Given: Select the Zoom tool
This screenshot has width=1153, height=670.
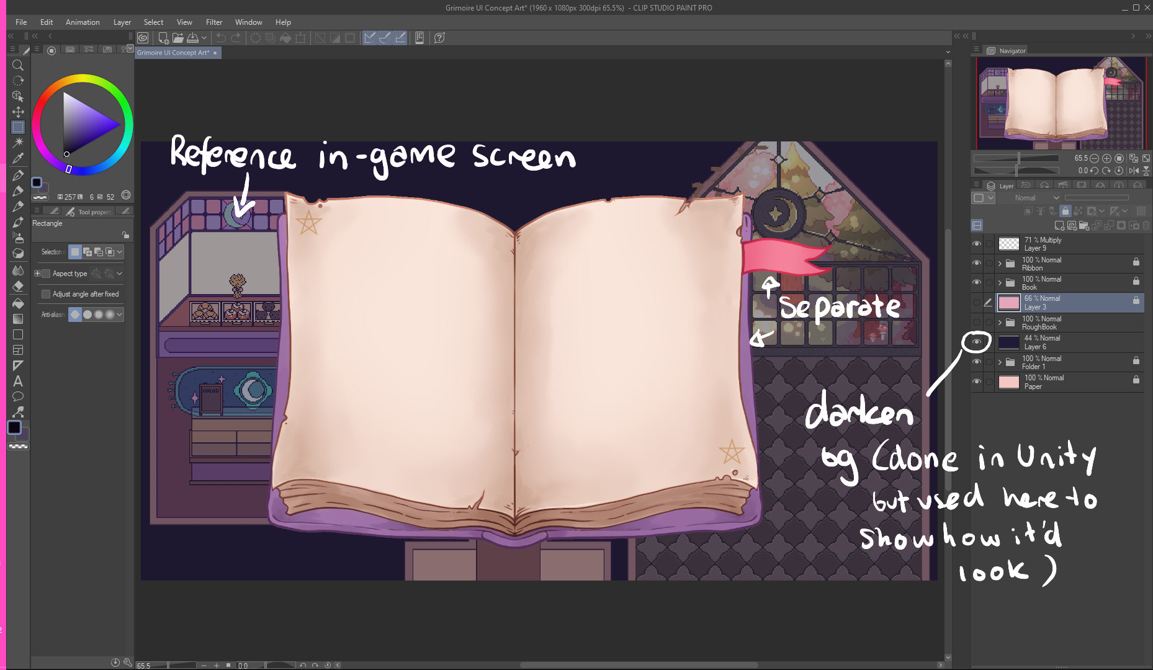Looking at the screenshot, I should tap(18, 64).
